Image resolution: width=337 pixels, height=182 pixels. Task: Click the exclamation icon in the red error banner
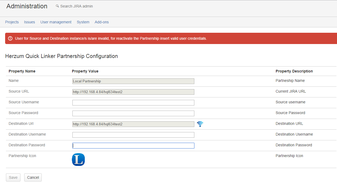coord(10,38)
